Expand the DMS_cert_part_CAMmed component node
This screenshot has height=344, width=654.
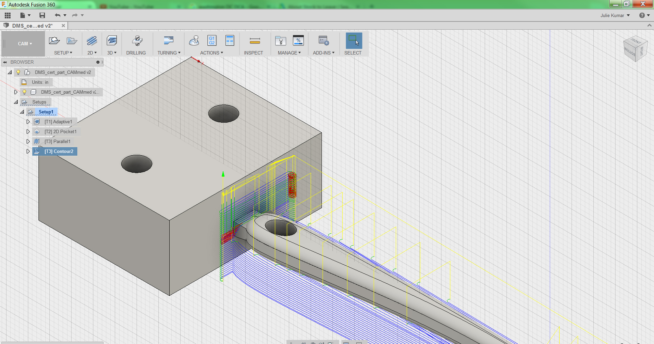point(16,92)
